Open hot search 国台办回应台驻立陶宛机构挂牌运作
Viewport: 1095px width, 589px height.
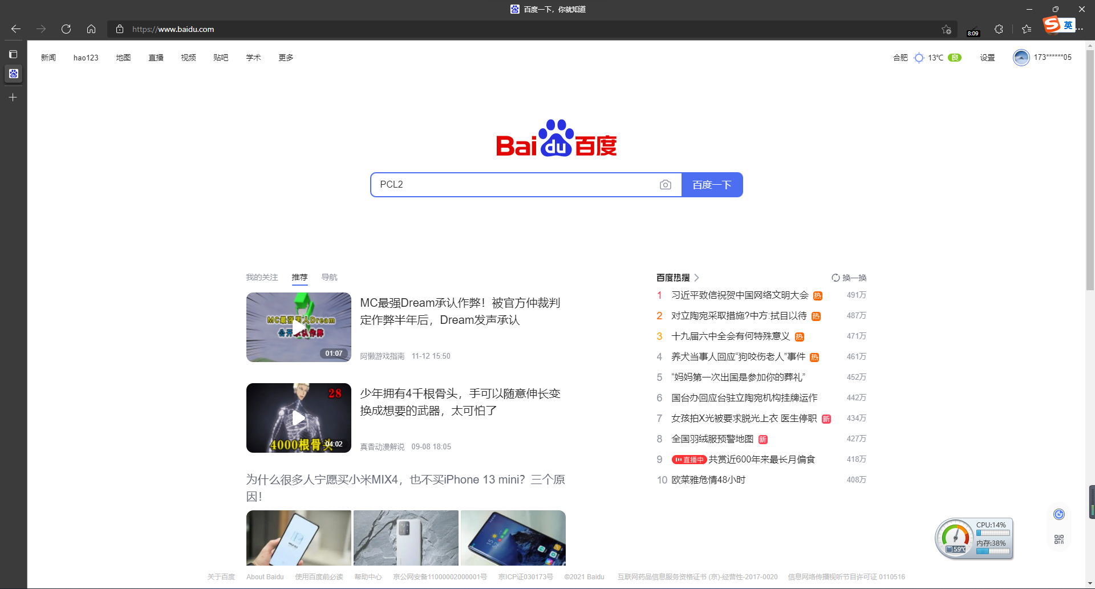744,398
